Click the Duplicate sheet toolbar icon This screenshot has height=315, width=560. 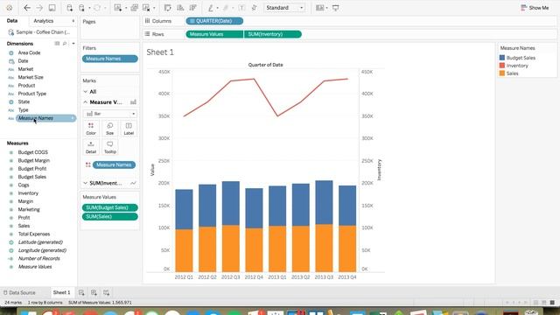click(134, 8)
